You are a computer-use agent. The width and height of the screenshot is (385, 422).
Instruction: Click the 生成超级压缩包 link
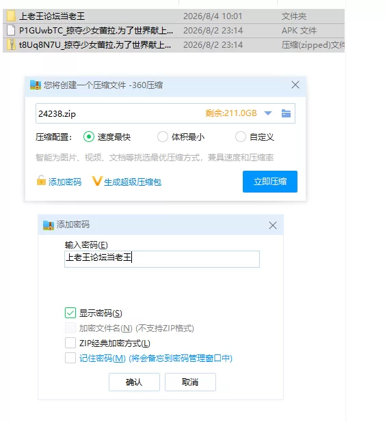[133, 182]
